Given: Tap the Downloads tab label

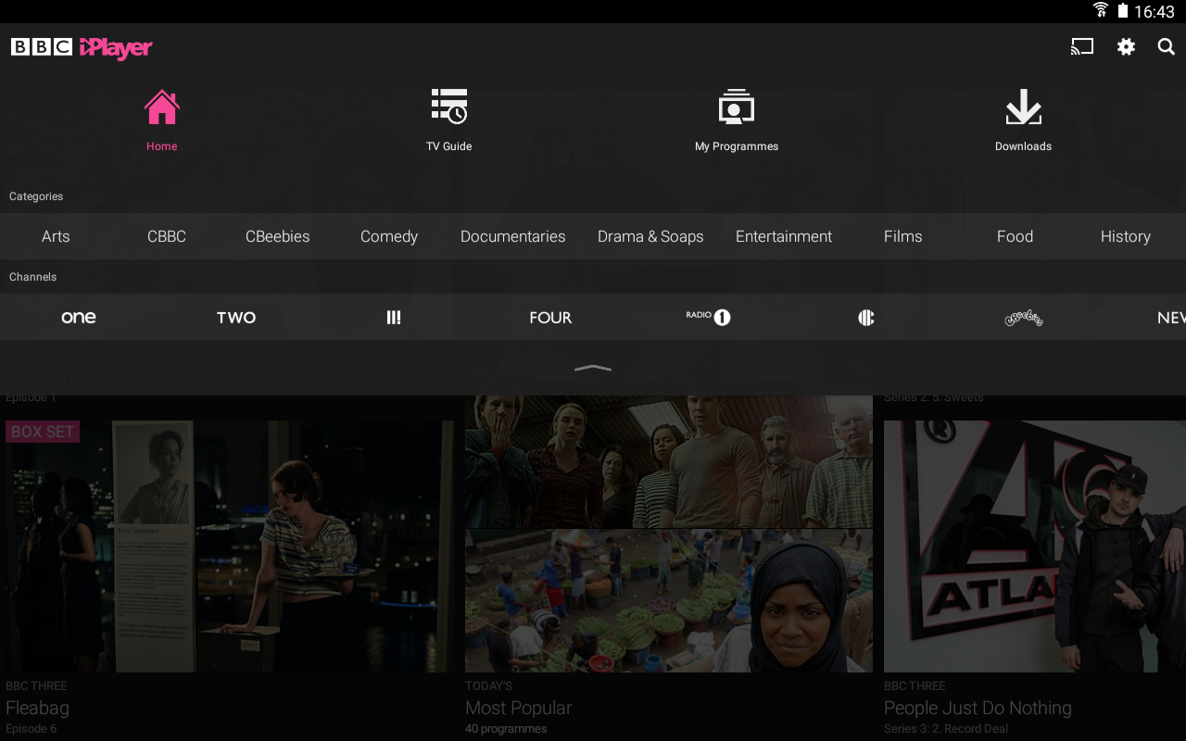Looking at the screenshot, I should tap(1024, 146).
